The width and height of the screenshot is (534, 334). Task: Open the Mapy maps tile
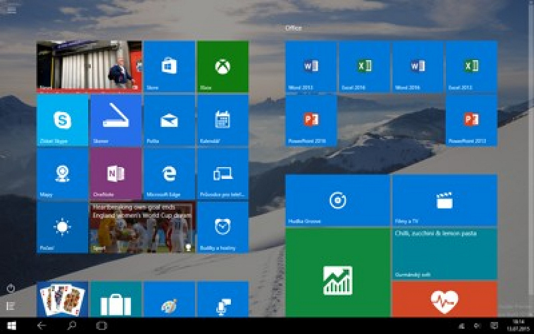(63, 174)
